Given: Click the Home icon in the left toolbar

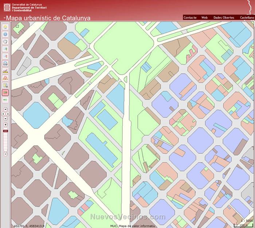Looking at the screenshot, I should pyautogui.click(x=5, y=27).
